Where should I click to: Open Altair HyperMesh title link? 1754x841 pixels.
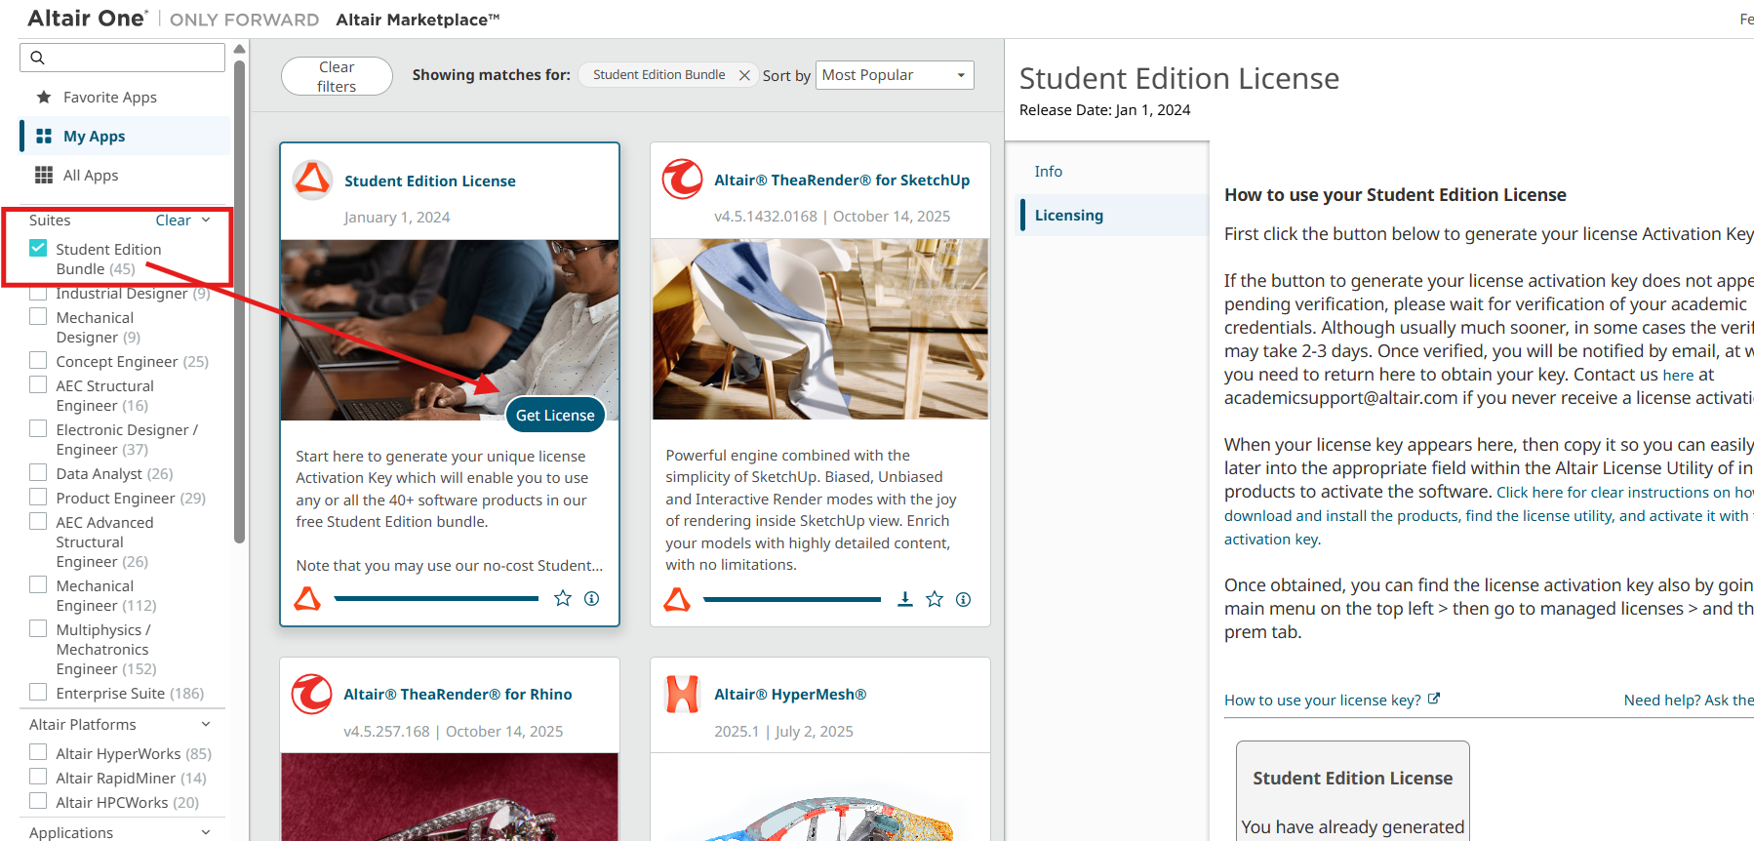[x=790, y=695]
